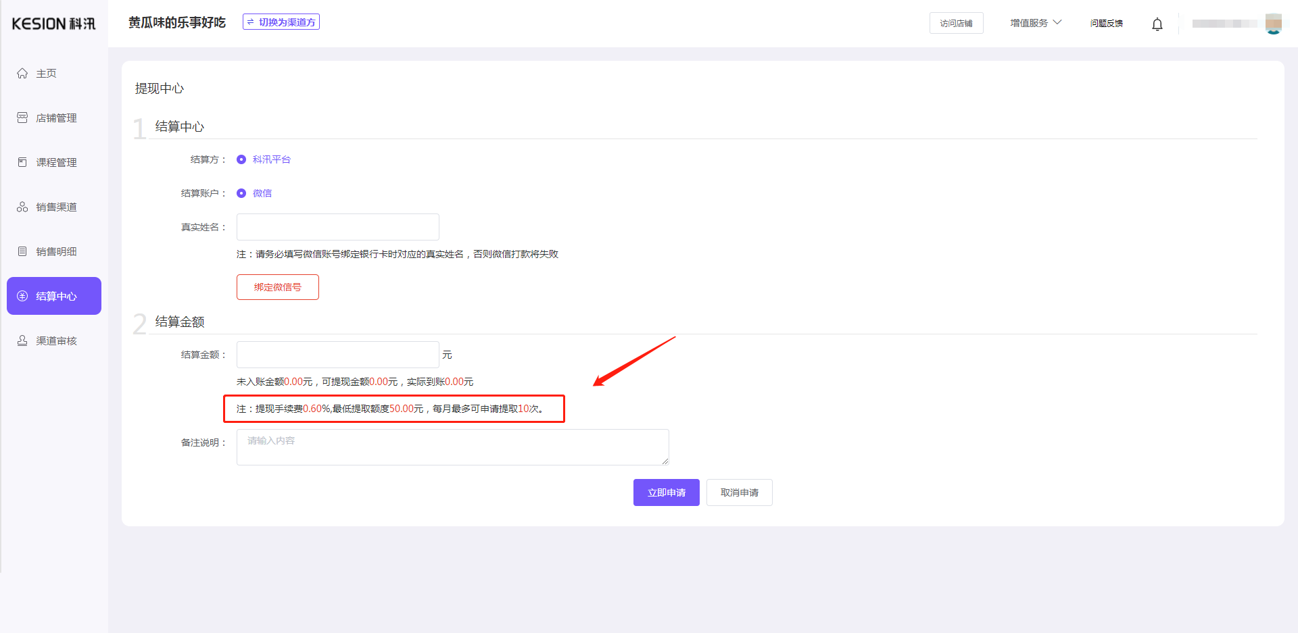The width and height of the screenshot is (1298, 633).
Task: Switch role via 切换为渠道方 button
Action: coord(281,22)
